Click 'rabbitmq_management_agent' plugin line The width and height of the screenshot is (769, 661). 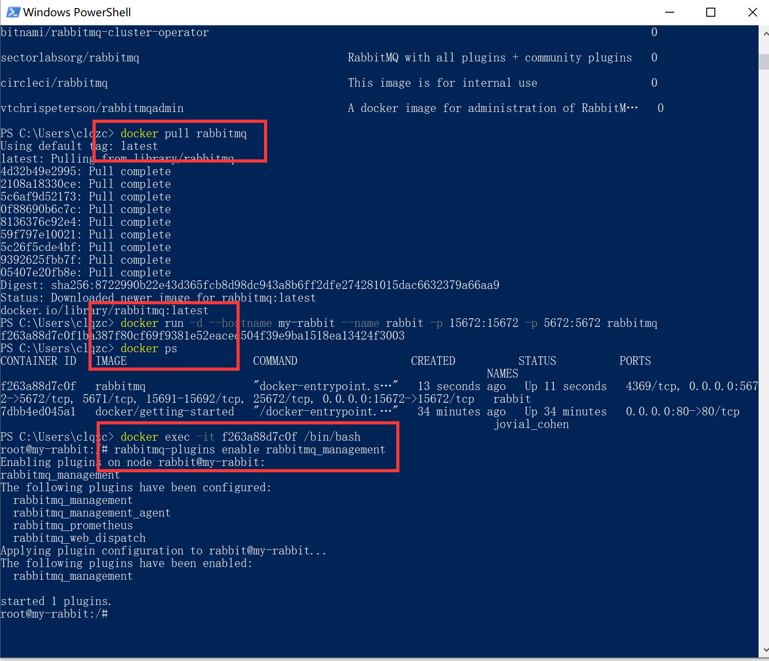tap(92, 513)
